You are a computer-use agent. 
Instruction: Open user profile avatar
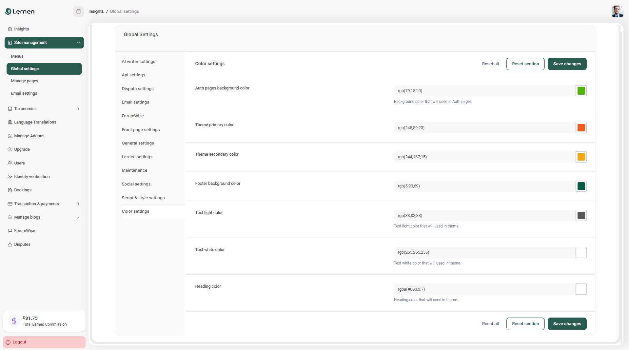pyautogui.click(x=617, y=11)
